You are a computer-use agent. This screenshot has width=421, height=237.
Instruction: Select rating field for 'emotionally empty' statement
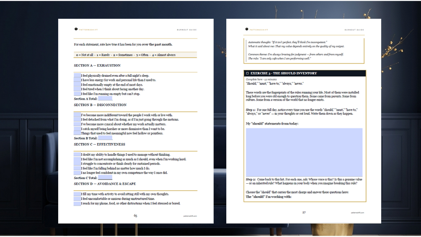click(x=77, y=85)
